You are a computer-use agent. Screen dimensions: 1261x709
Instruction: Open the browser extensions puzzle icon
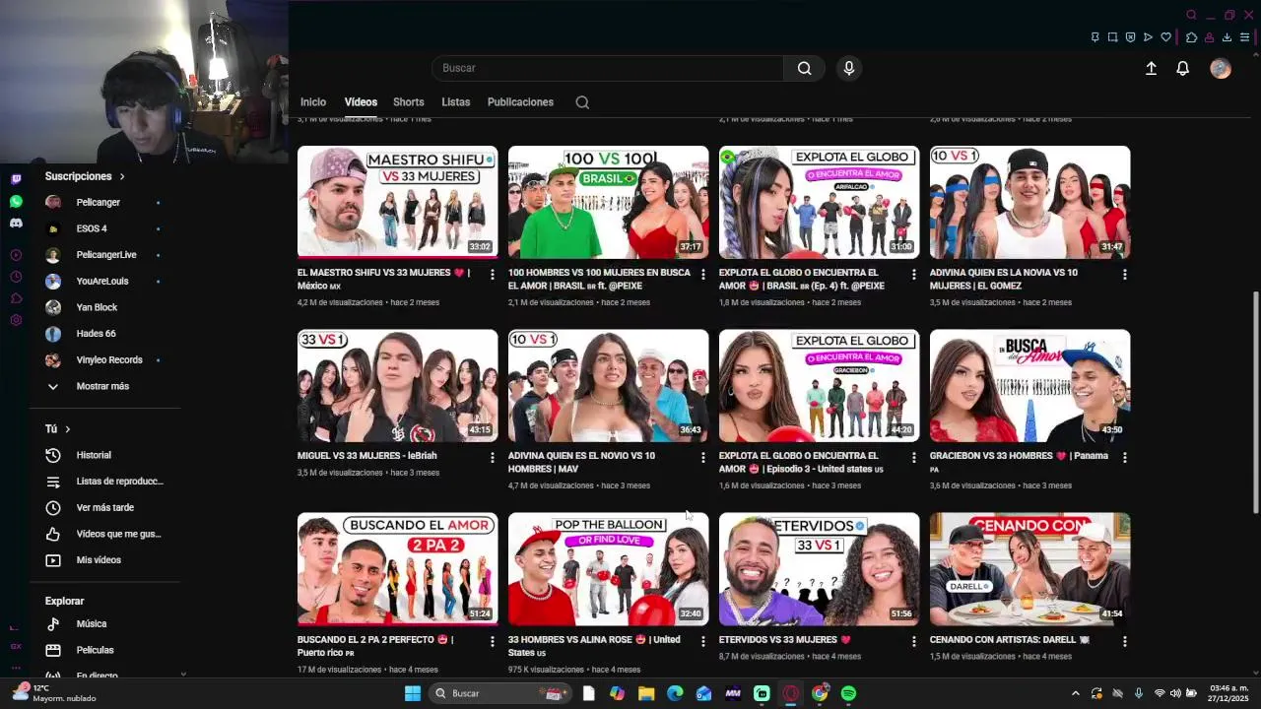click(x=1191, y=37)
